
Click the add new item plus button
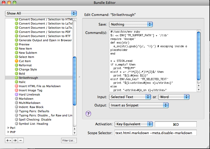point(9,140)
